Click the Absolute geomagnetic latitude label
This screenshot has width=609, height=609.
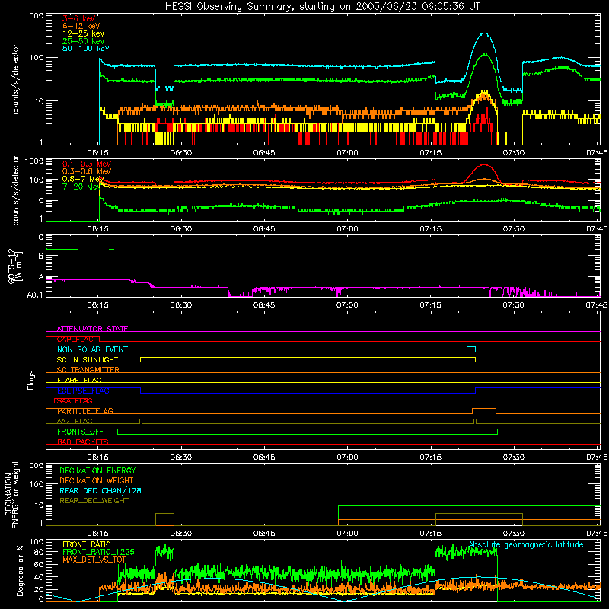pos(526,545)
